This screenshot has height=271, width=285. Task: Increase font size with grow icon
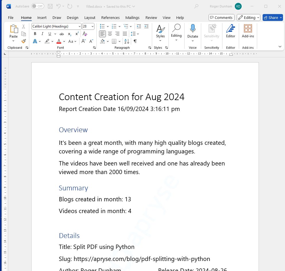click(84, 41)
